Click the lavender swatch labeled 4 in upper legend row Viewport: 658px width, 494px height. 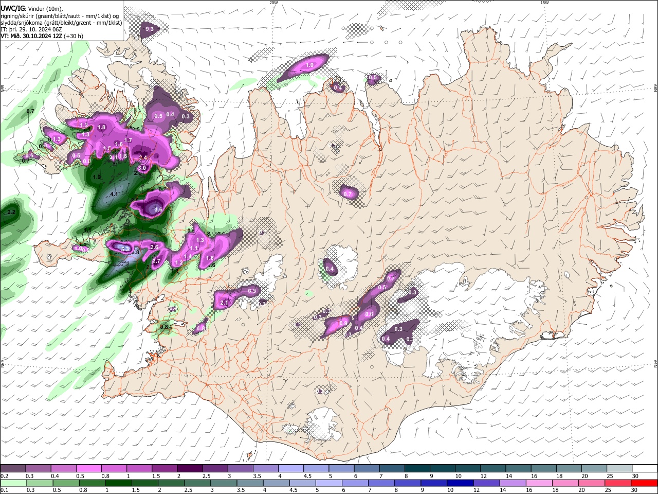tap(290, 469)
